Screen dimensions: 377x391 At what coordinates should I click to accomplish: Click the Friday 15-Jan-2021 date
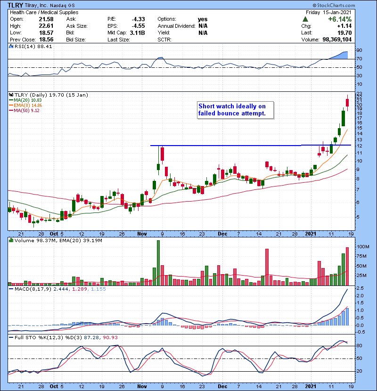pos(328,12)
